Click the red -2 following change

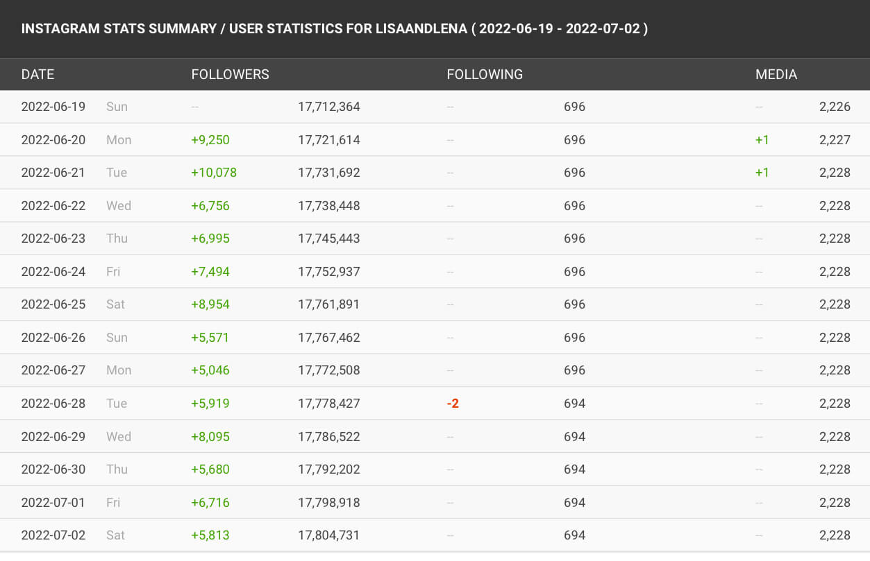click(453, 404)
